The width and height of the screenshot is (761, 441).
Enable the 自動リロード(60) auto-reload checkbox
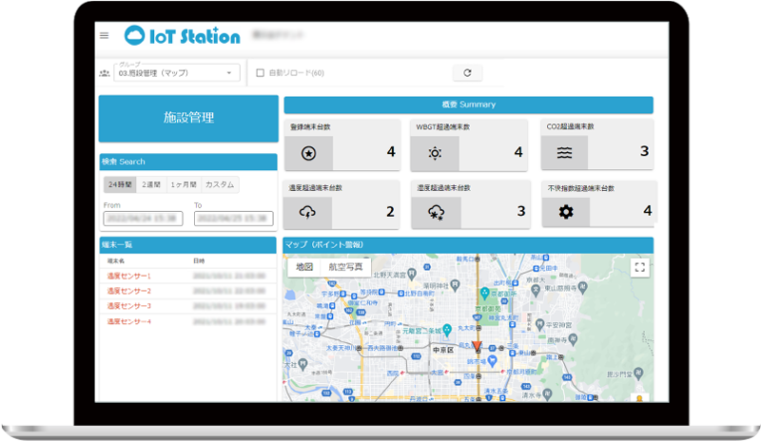[x=261, y=73]
